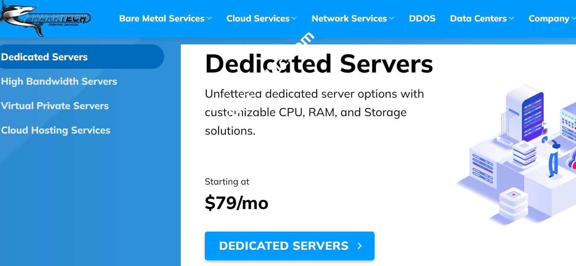Click the highlighted Dedicated Servers sidebar tab
This screenshot has height=266, width=576.
tap(44, 57)
